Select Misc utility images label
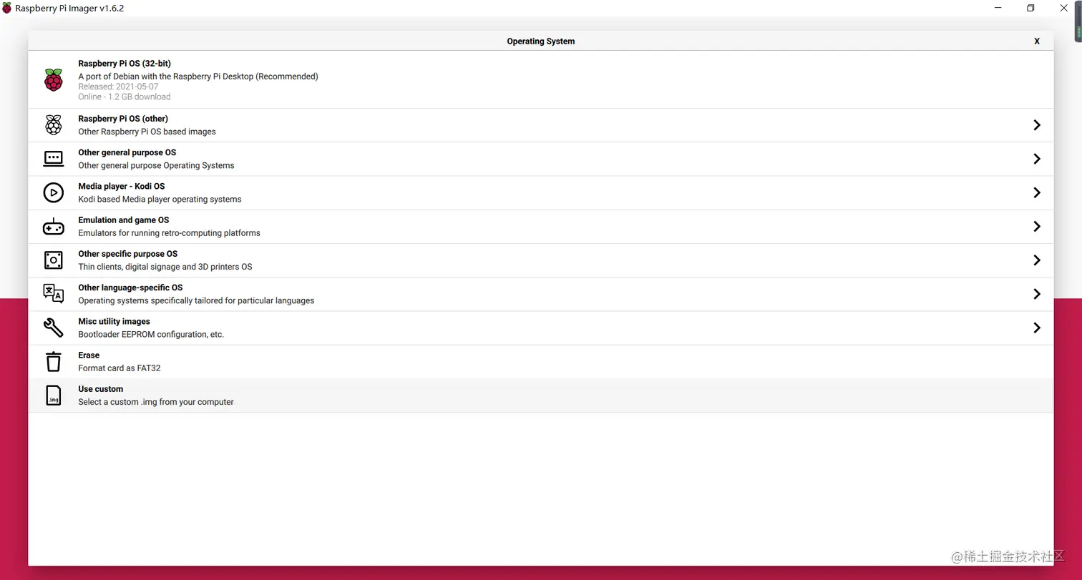 [114, 321]
